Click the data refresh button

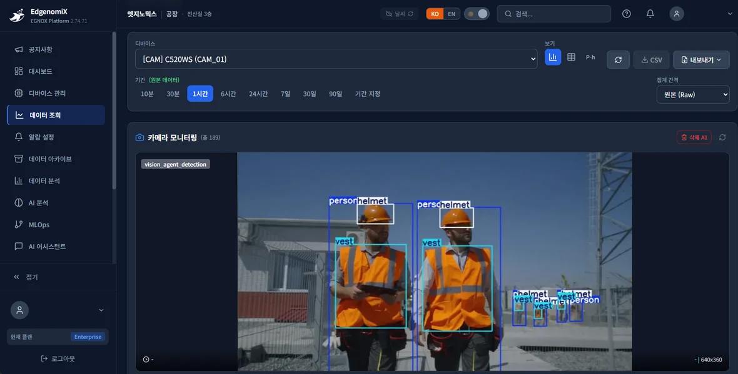click(618, 60)
